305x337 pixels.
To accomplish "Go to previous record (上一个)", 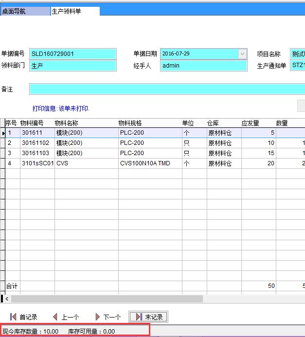I will (65, 317).
